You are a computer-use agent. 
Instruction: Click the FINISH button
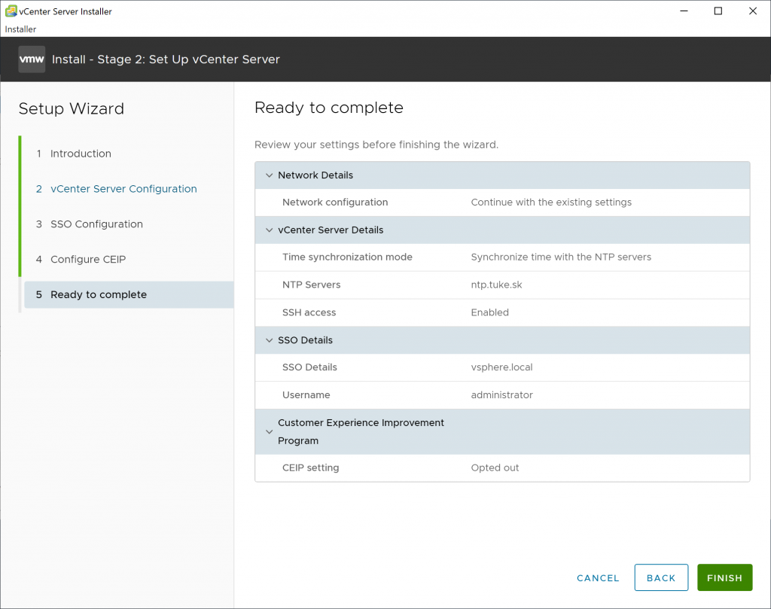coord(724,577)
